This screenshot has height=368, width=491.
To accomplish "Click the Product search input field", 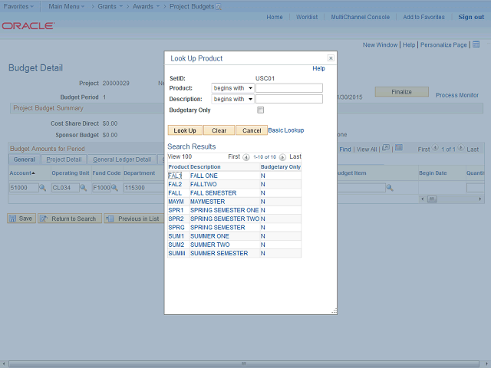I will 289,88.
